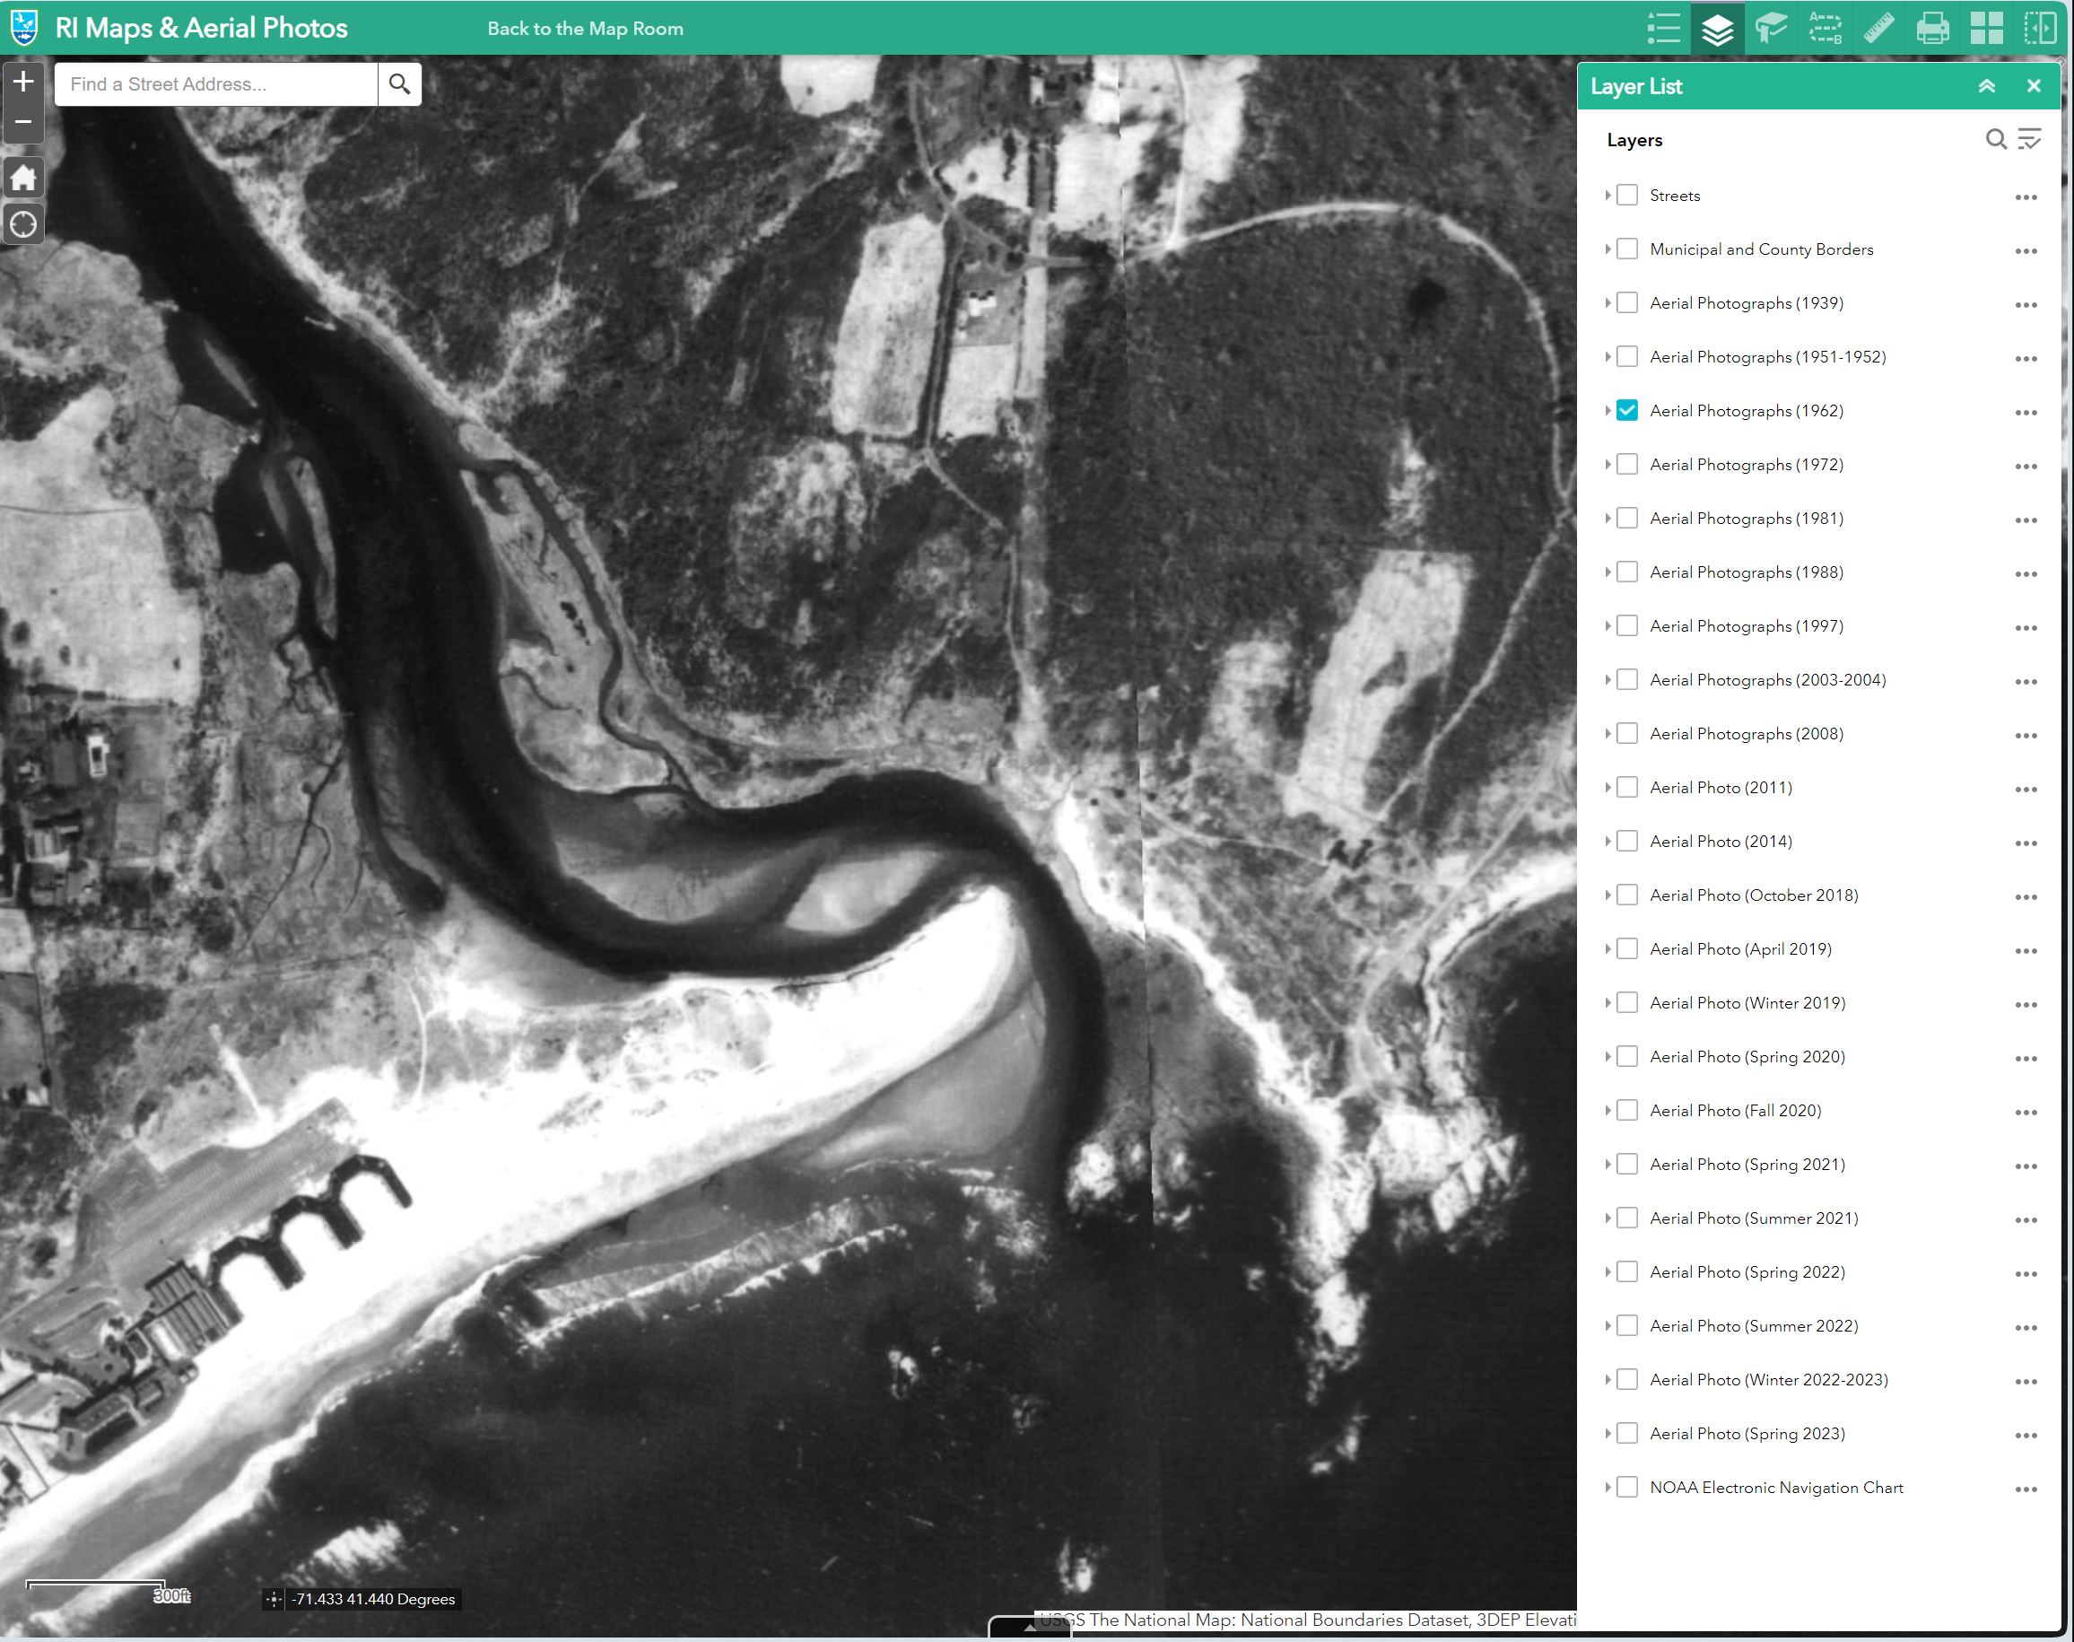
Task: Open the Legend widget
Action: [x=1664, y=28]
